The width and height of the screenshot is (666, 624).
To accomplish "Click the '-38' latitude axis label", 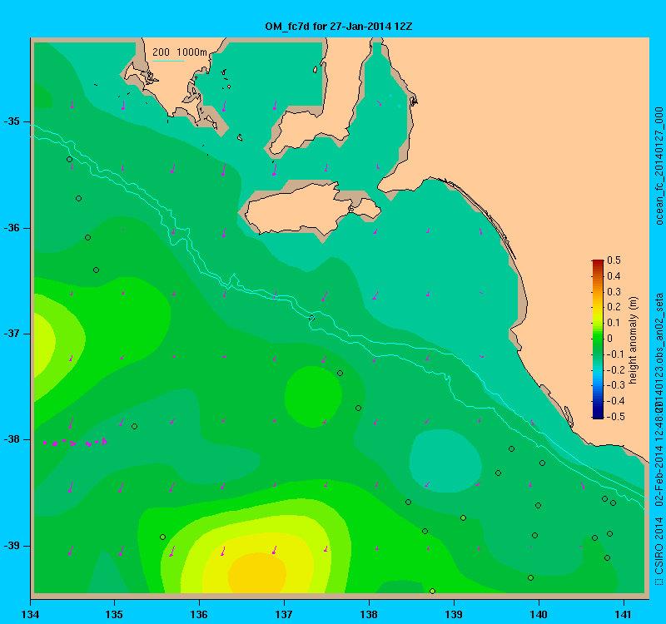I will pyautogui.click(x=12, y=439).
